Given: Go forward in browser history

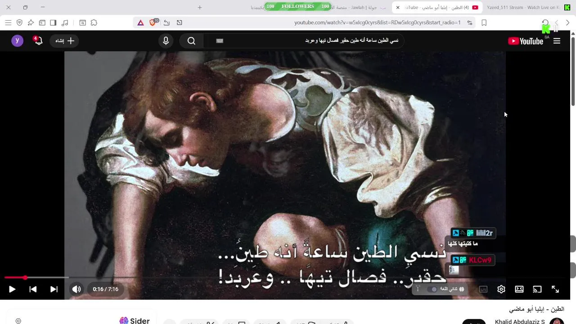Looking at the screenshot, I should click(557, 22).
